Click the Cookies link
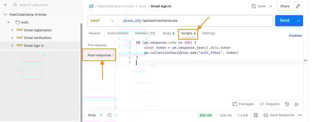This screenshot has height=122, width=312. (x=295, y=36)
